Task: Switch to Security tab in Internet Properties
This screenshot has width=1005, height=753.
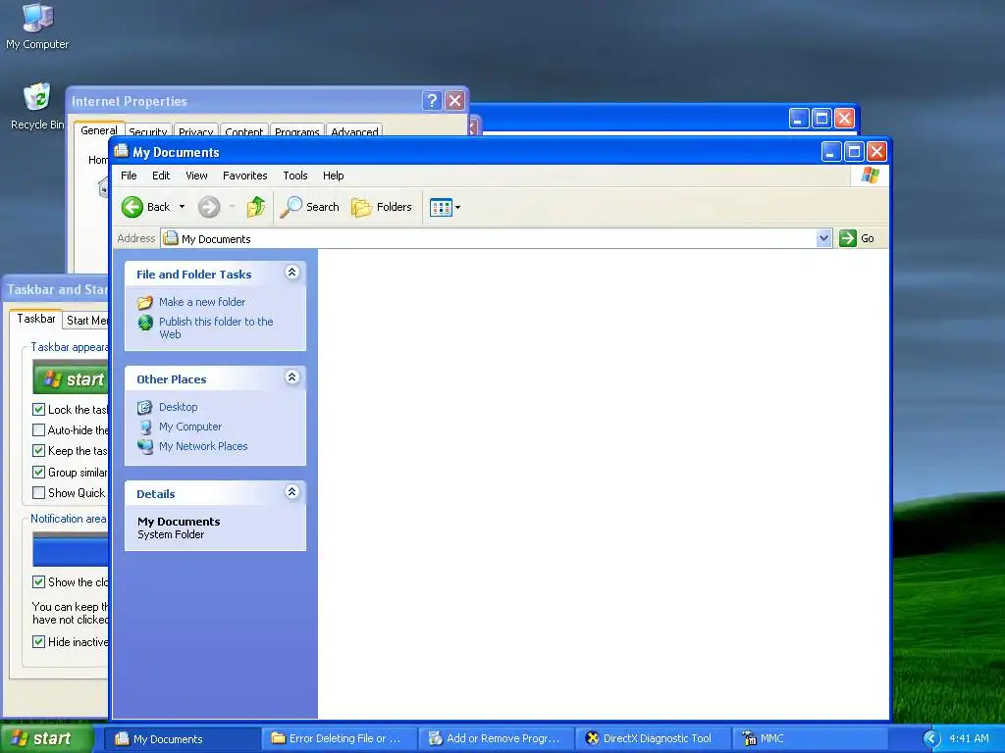Action: click(147, 131)
